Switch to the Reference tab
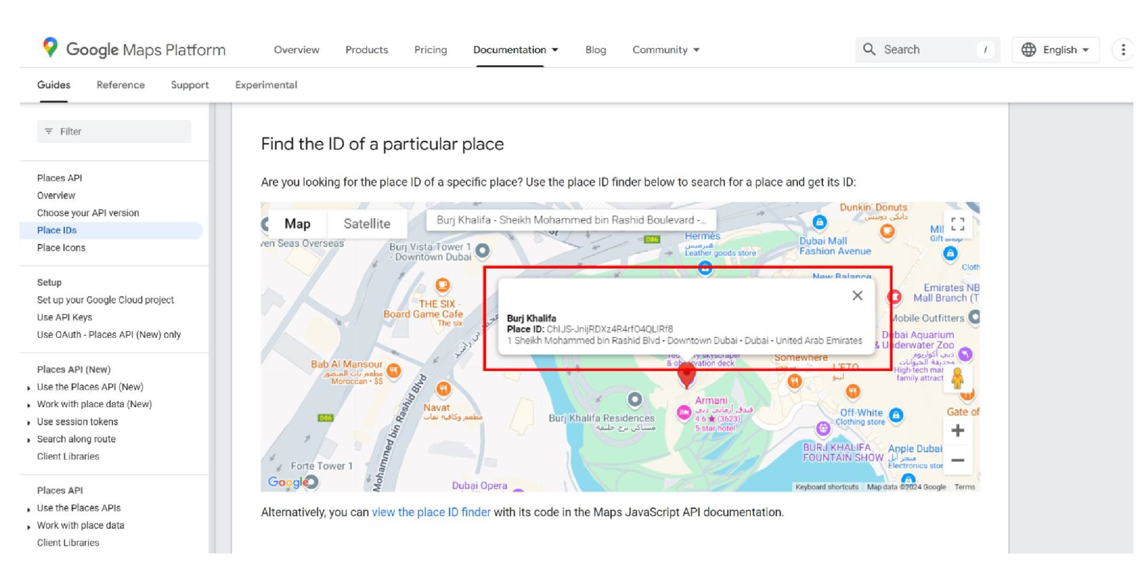The width and height of the screenshot is (1148, 568). (x=120, y=85)
